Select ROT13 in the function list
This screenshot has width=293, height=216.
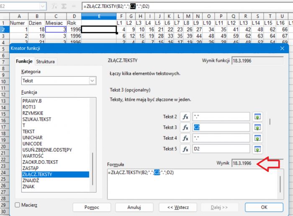point(56,107)
